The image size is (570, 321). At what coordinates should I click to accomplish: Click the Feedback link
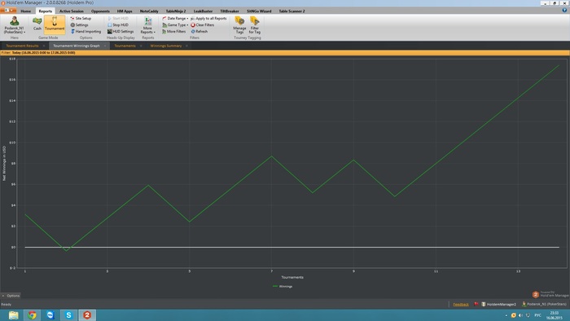click(461, 304)
